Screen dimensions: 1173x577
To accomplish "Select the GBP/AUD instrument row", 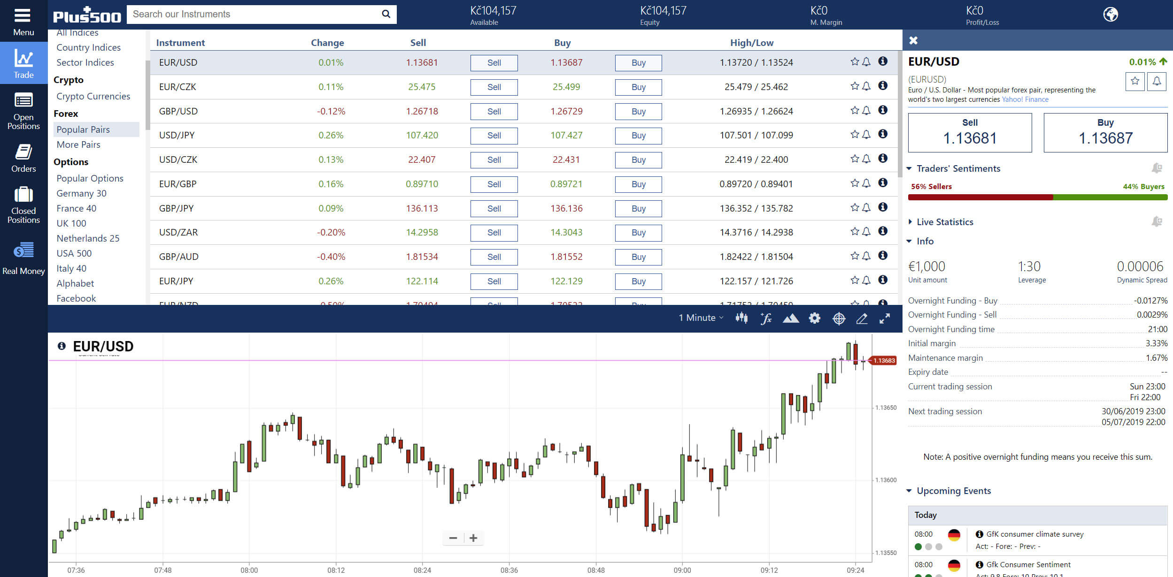I will pyautogui.click(x=524, y=257).
